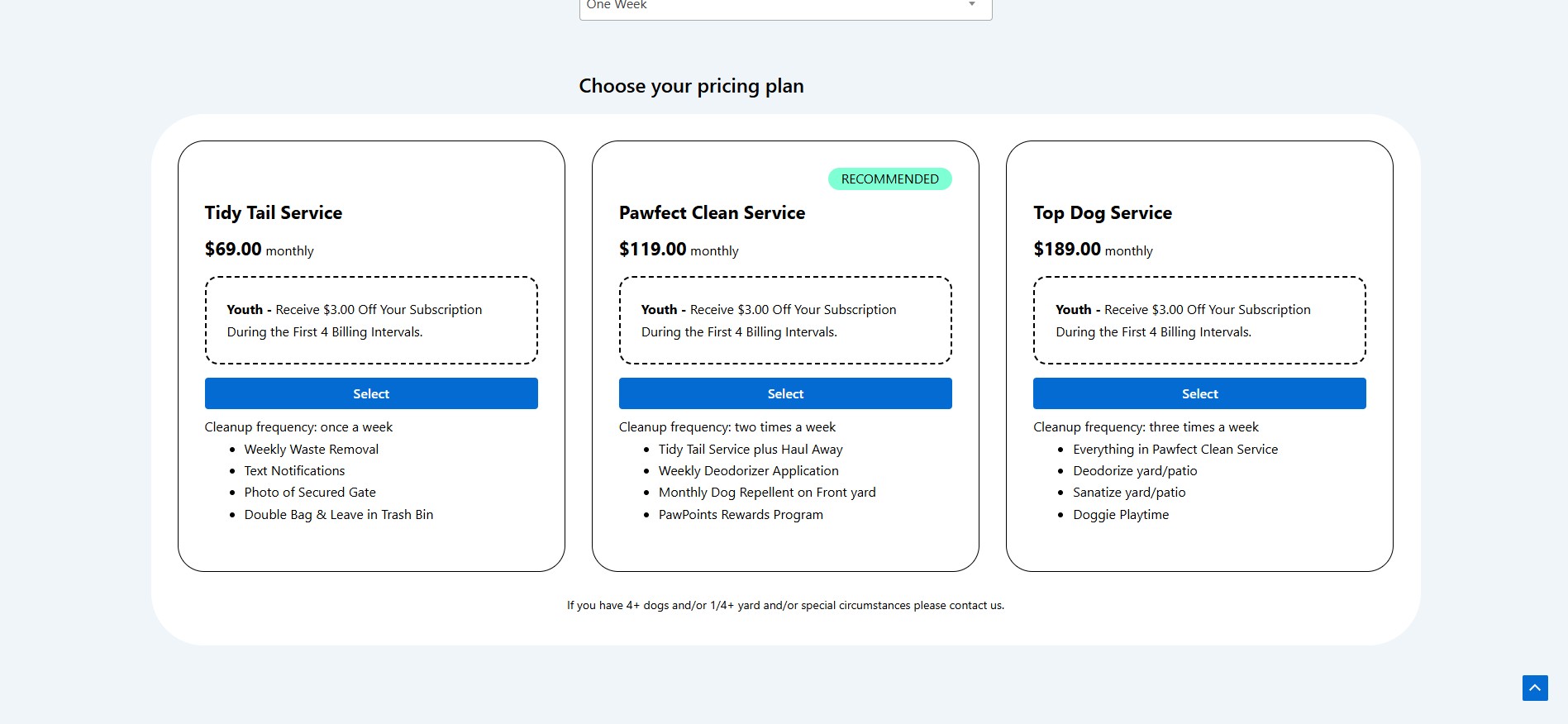
Task: Click the Choose your pricing plan heading
Action: [x=691, y=86]
